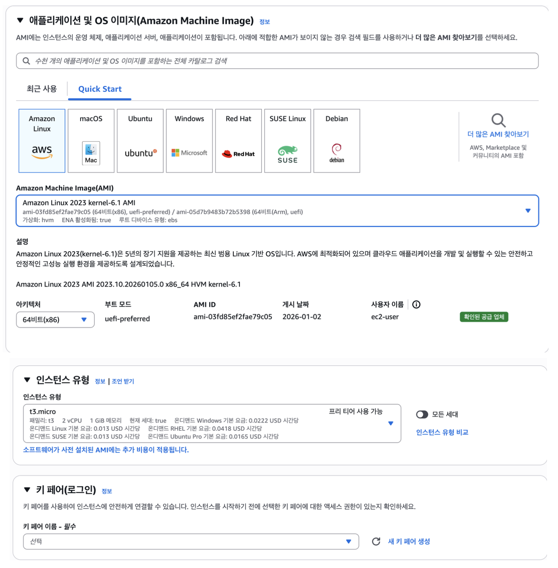Viewport: 558px width, 568px height.
Task: Click the pre-installed software AMI cost notice link
Action: (106, 450)
